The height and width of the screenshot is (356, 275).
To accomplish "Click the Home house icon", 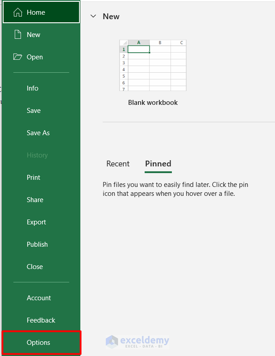I will coord(18,12).
